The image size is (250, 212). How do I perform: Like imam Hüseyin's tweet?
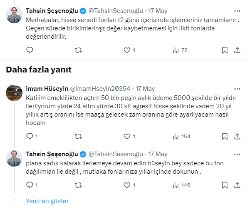127,136
